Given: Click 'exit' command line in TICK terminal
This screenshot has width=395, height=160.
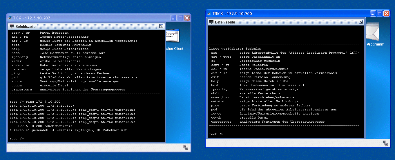Looking at the screenshot, I should pos(51,45).
